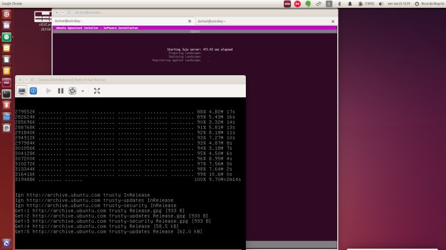
Task: Click Google Chrome application menu title
Action: tap(12, 3)
